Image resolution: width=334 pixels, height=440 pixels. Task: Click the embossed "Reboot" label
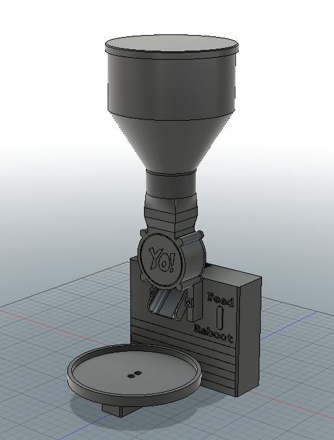[x=213, y=334]
